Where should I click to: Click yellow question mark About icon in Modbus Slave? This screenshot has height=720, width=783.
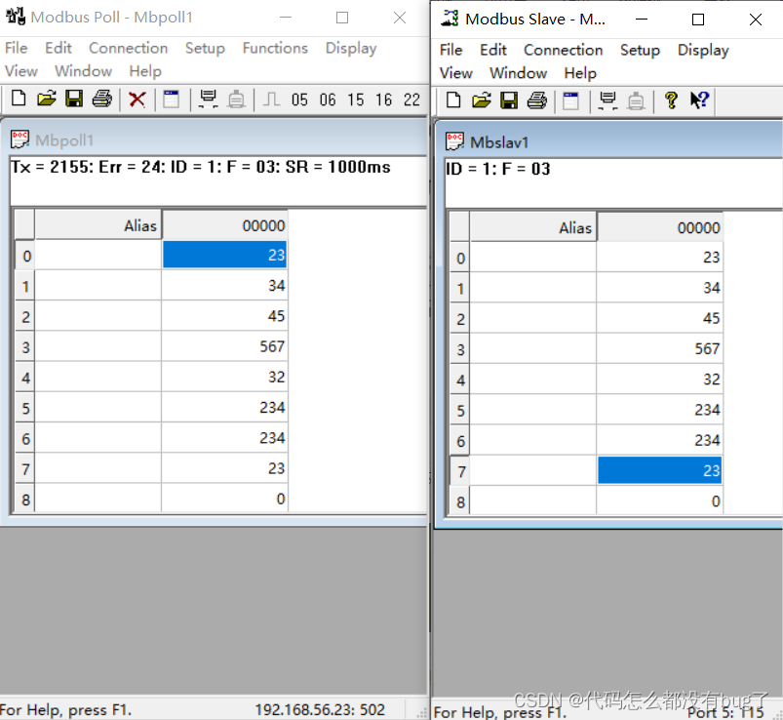671,100
